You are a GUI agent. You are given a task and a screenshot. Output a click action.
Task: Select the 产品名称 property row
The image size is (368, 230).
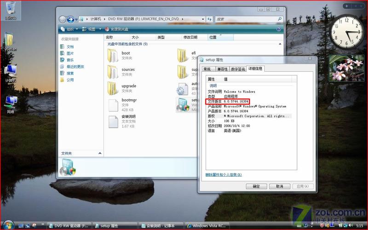(247, 106)
